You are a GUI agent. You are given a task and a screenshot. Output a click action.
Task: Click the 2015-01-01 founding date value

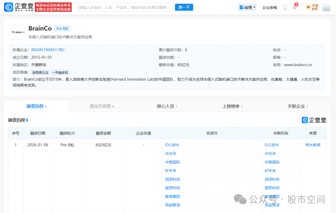[x=42, y=57]
